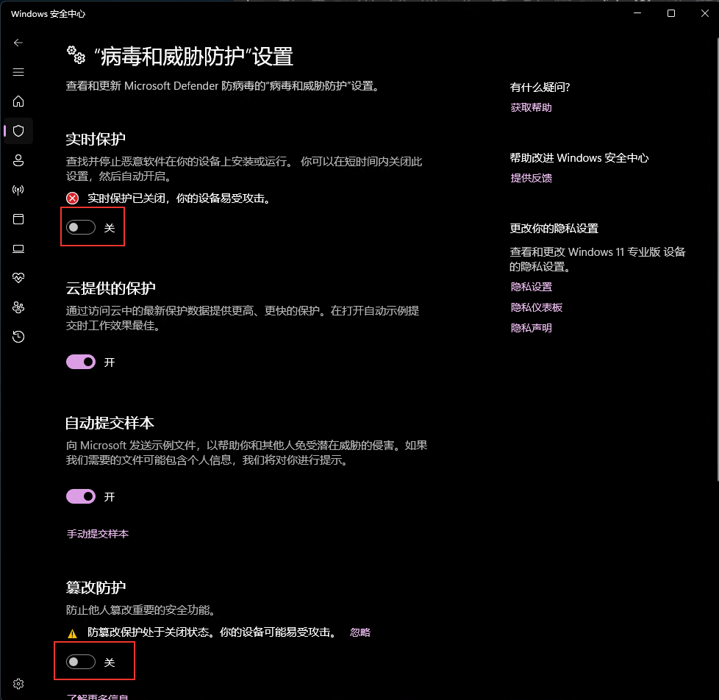Click the vertical scrollbar on right edge
Image resolution: width=719 pixels, height=700 pixels.
coord(718,259)
